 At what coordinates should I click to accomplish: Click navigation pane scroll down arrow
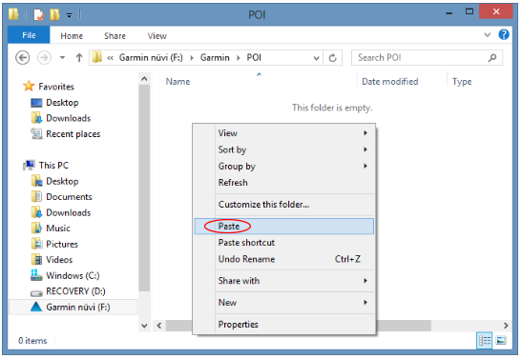(144, 326)
